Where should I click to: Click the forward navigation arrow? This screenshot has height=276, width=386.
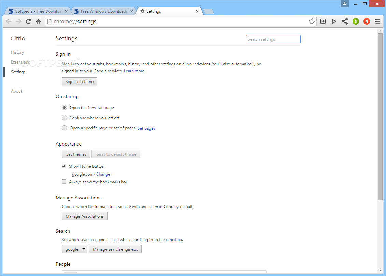point(18,22)
